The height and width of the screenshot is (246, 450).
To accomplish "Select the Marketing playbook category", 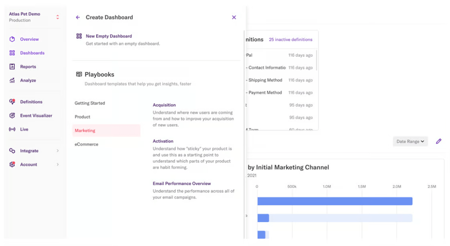I will [106, 130].
